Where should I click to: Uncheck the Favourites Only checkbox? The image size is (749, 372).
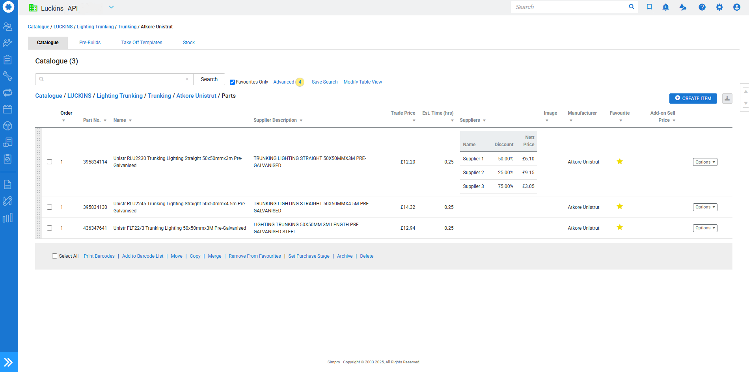pyautogui.click(x=232, y=82)
